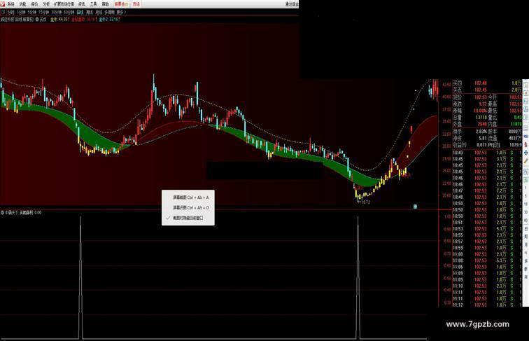
Task: Open the 报价 menu
Action: 34,4
